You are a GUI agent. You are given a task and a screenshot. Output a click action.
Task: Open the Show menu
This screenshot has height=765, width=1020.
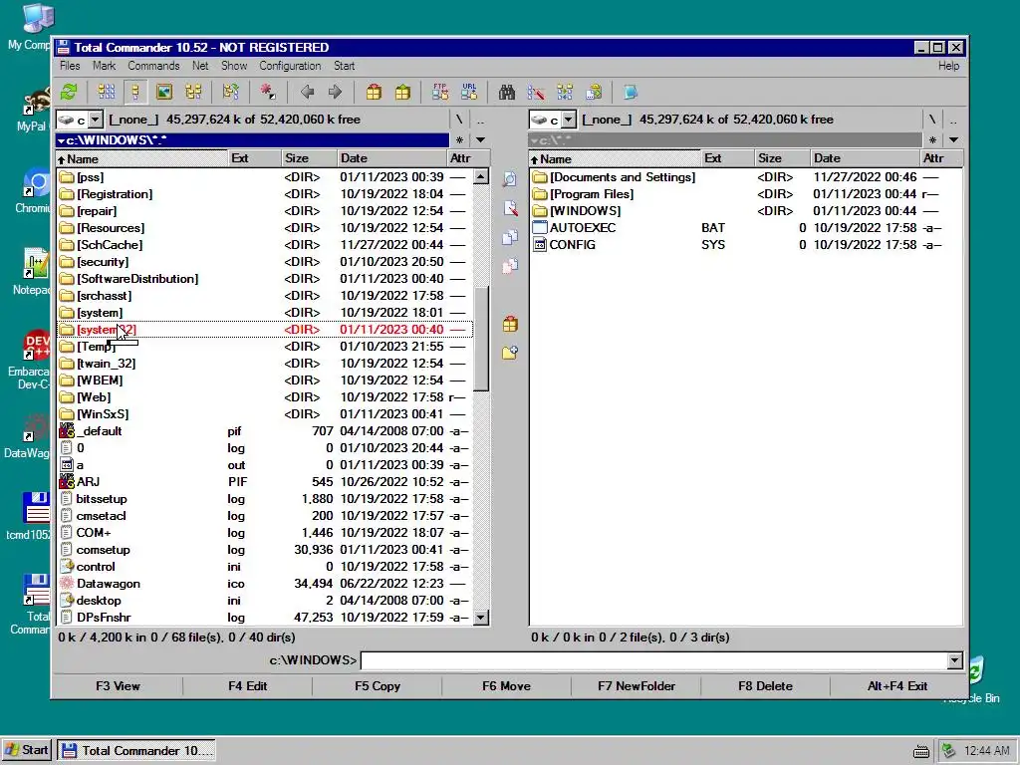[233, 66]
